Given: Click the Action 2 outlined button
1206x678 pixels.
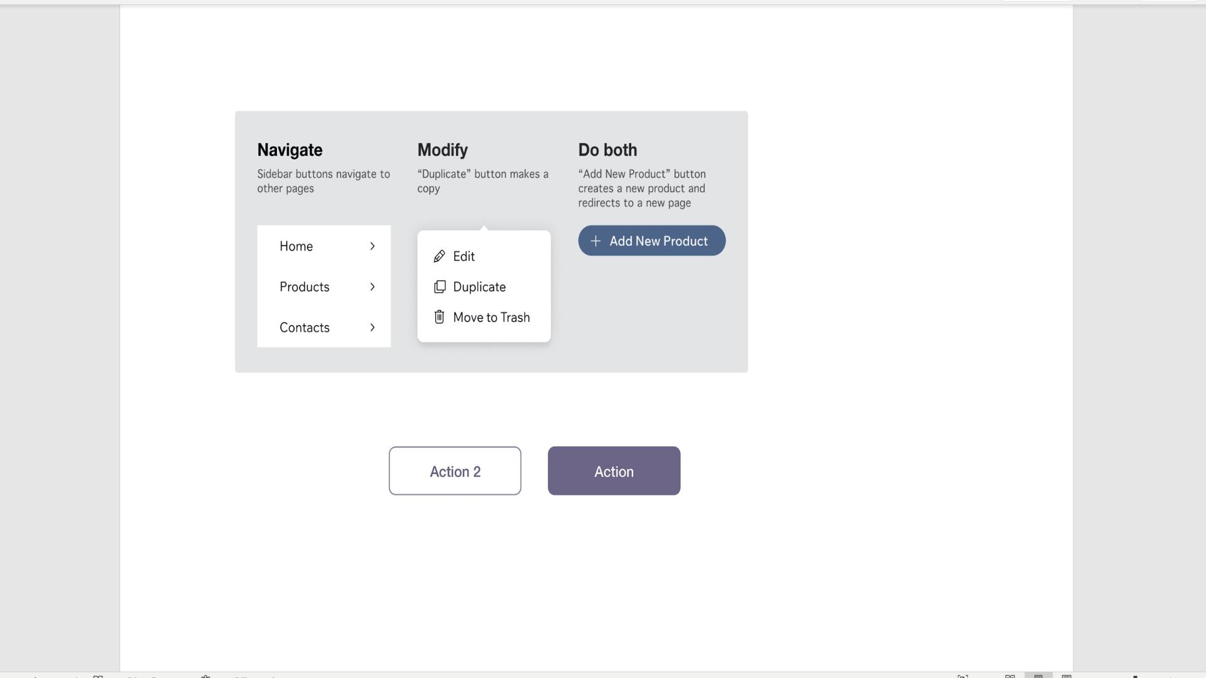Looking at the screenshot, I should [x=455, y=470].
